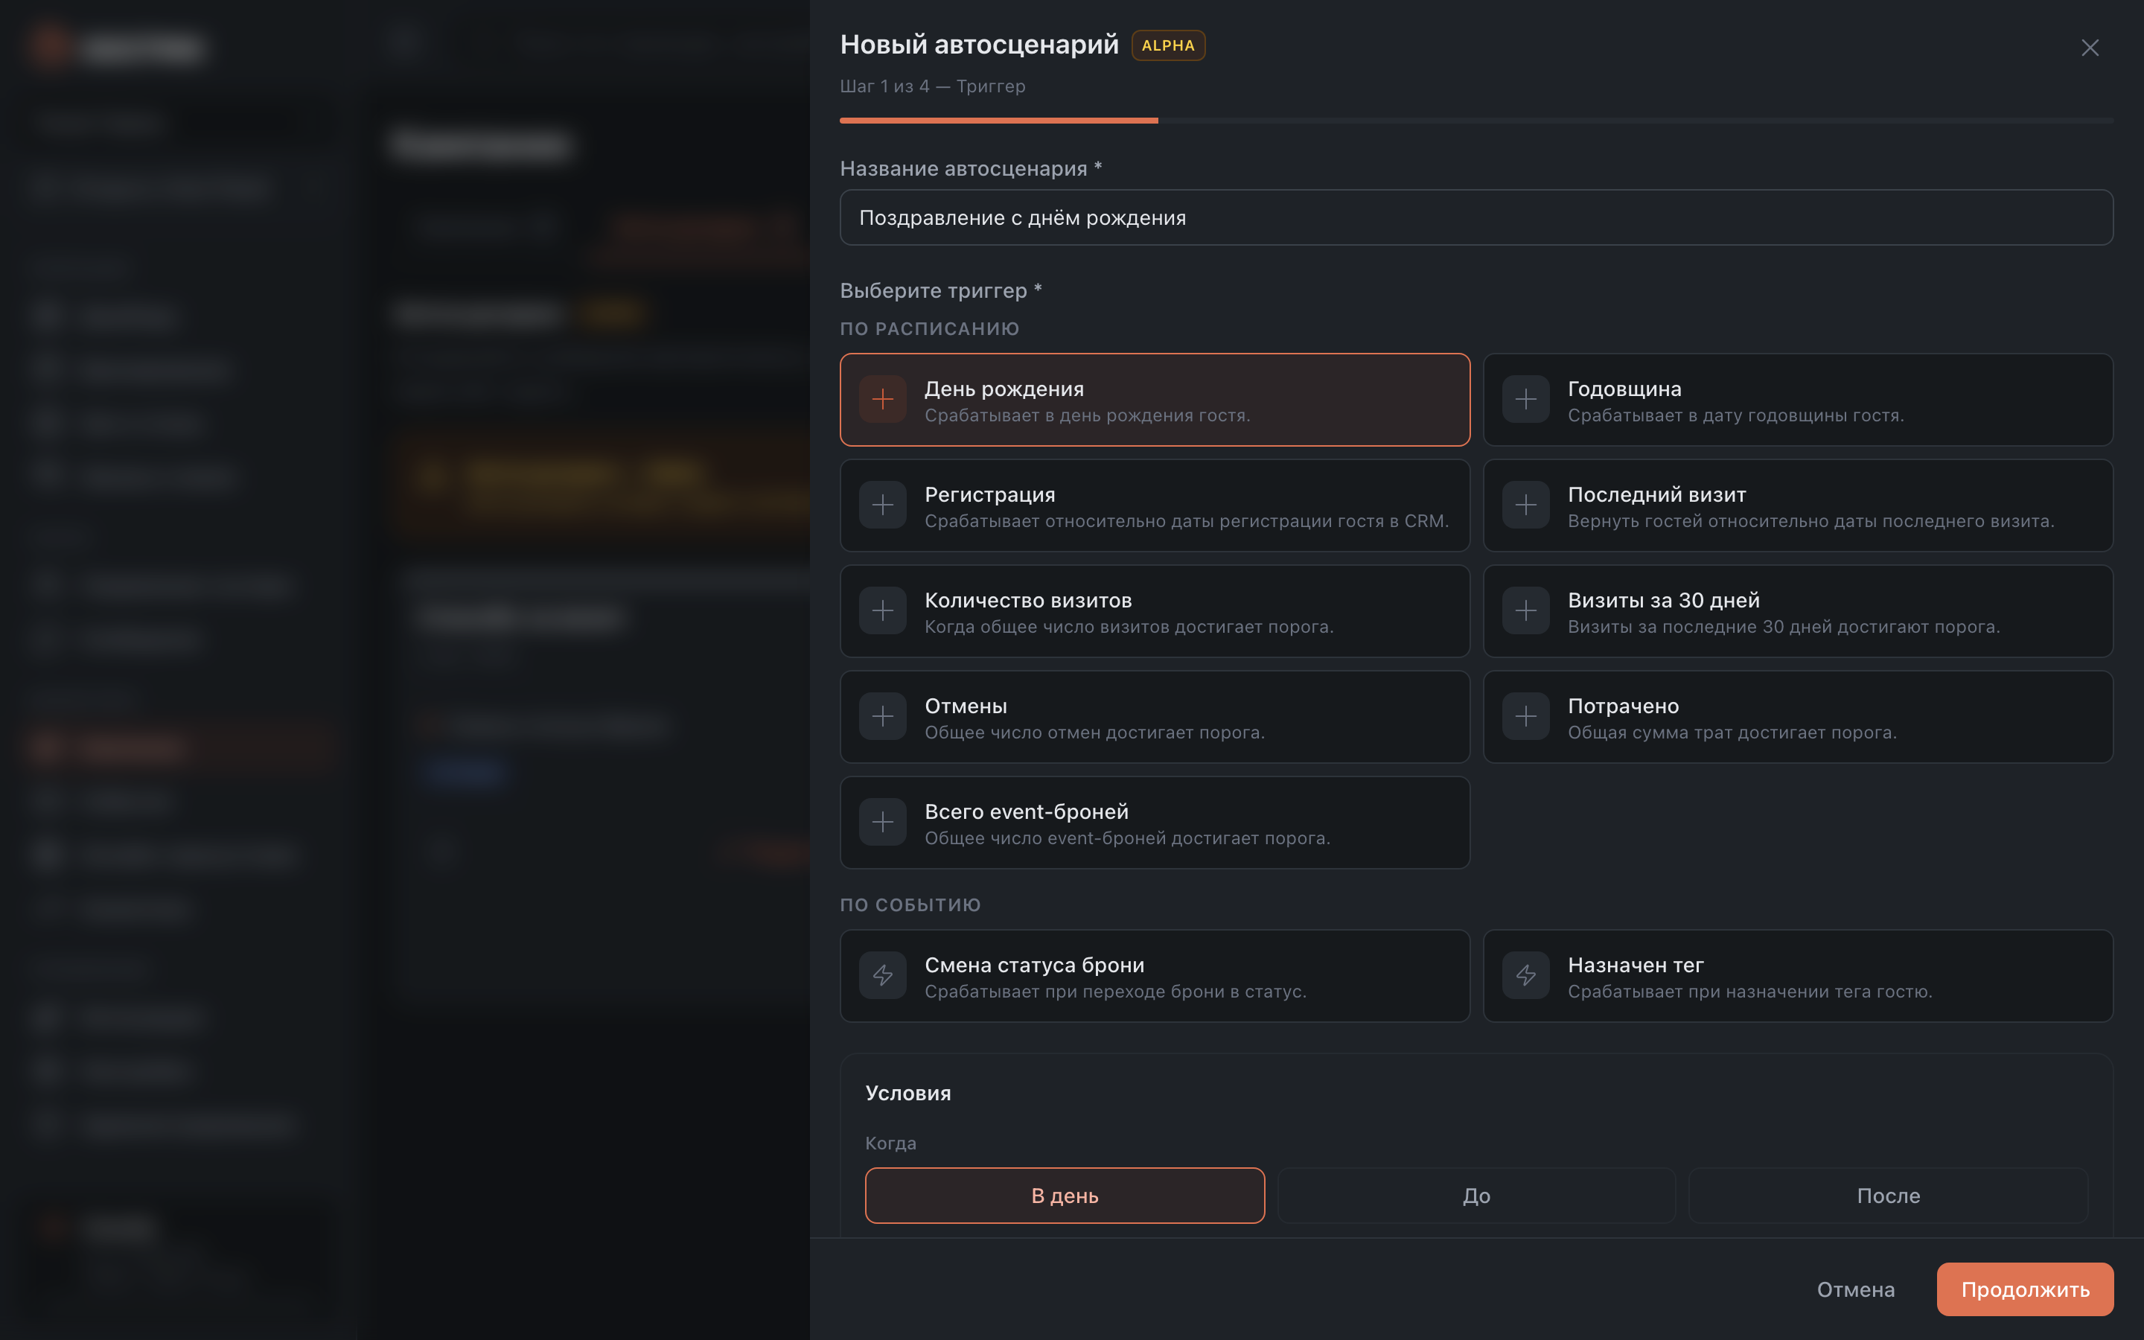Select the До timing option

click(x=1476, y=1196)
